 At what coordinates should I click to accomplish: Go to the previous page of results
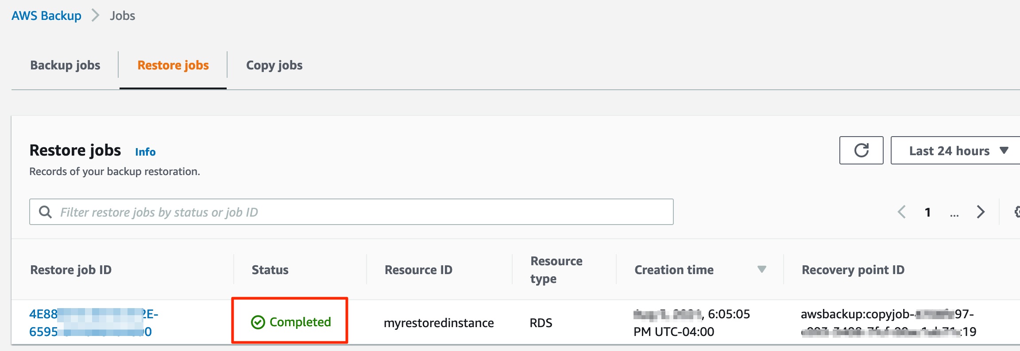tap(902, 212)
